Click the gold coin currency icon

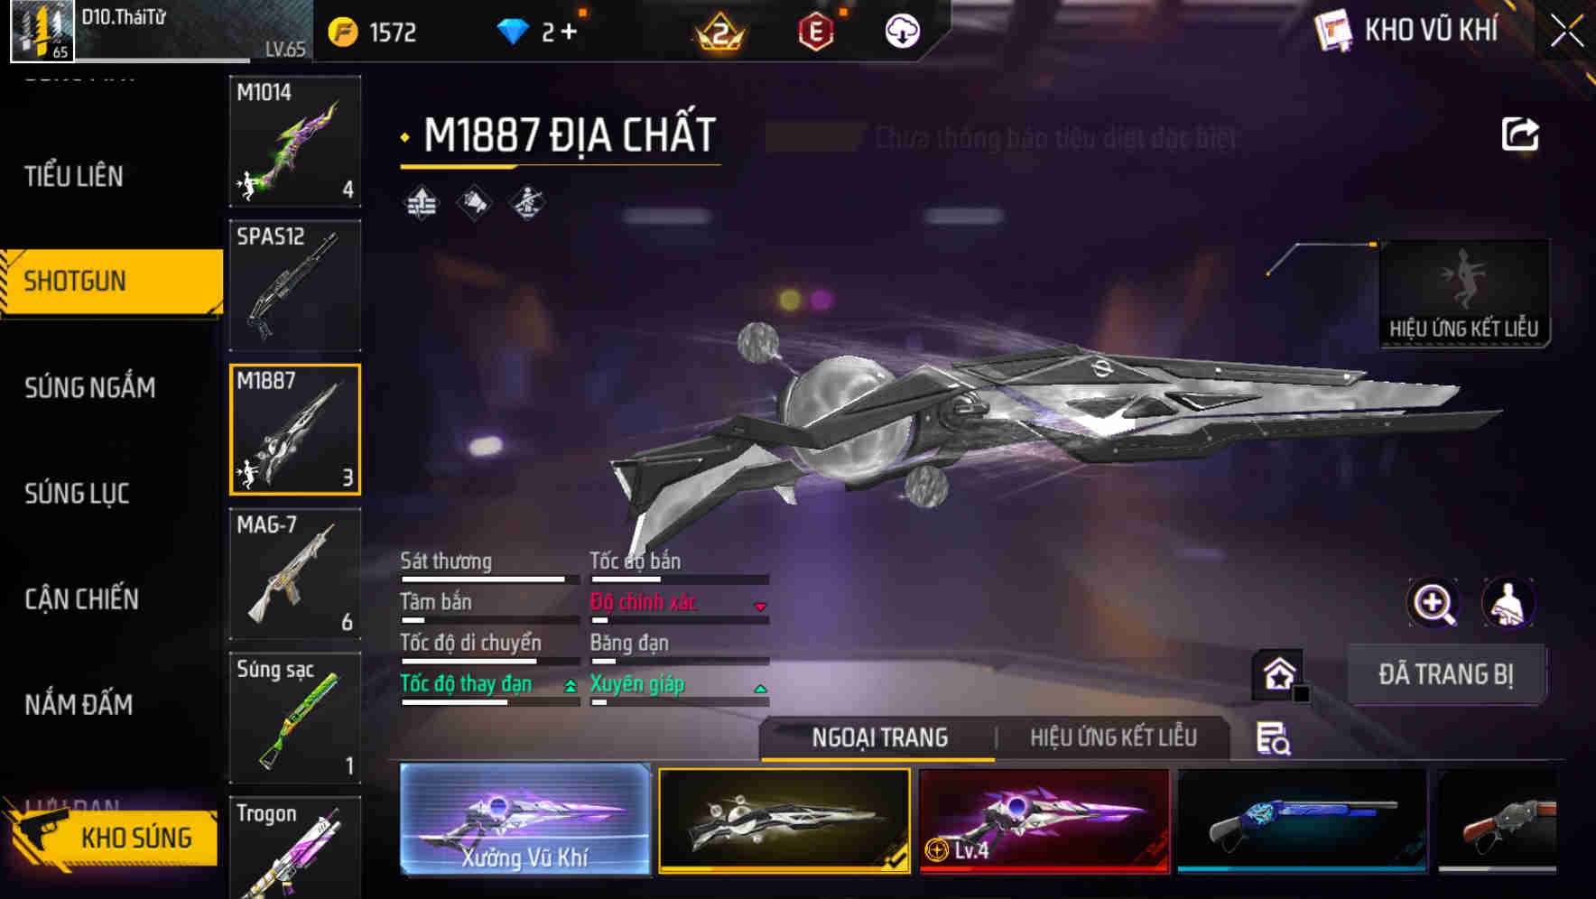tap(342, 32)
